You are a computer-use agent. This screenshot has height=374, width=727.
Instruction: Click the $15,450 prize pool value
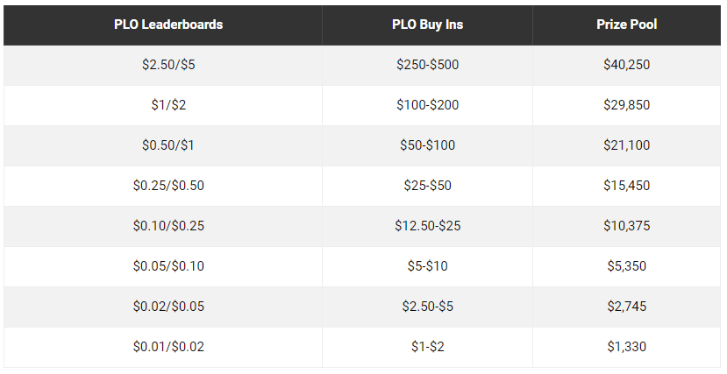tap(627, 186)
